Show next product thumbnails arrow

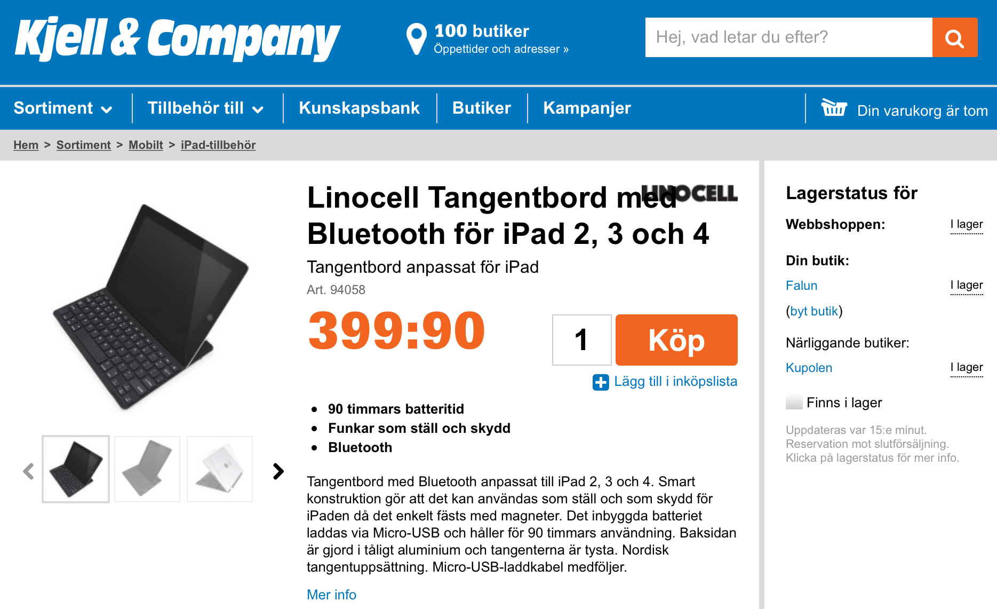click(278, 471)
